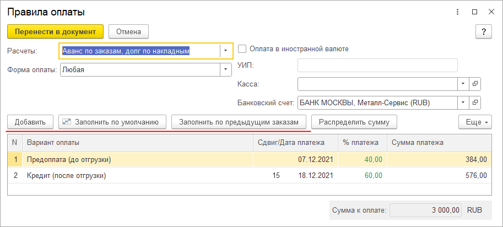The image size is (503, 227).
Task: Click into the УИП input field
Action: tap(377, 66)
